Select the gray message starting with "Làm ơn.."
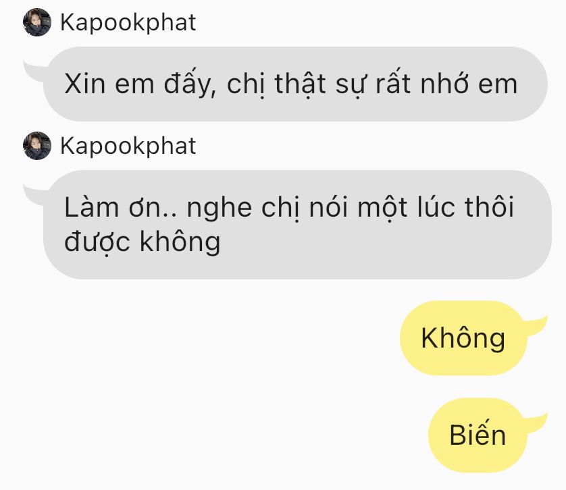The width and height of the screenshot is (566, 490). [297, 225]
